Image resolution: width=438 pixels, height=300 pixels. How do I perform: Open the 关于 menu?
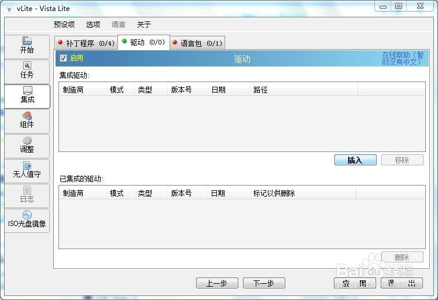(144, 24)
